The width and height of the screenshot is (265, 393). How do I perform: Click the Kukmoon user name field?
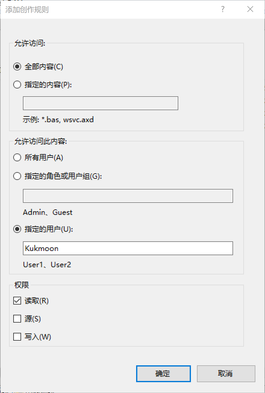tap(128, 248)
